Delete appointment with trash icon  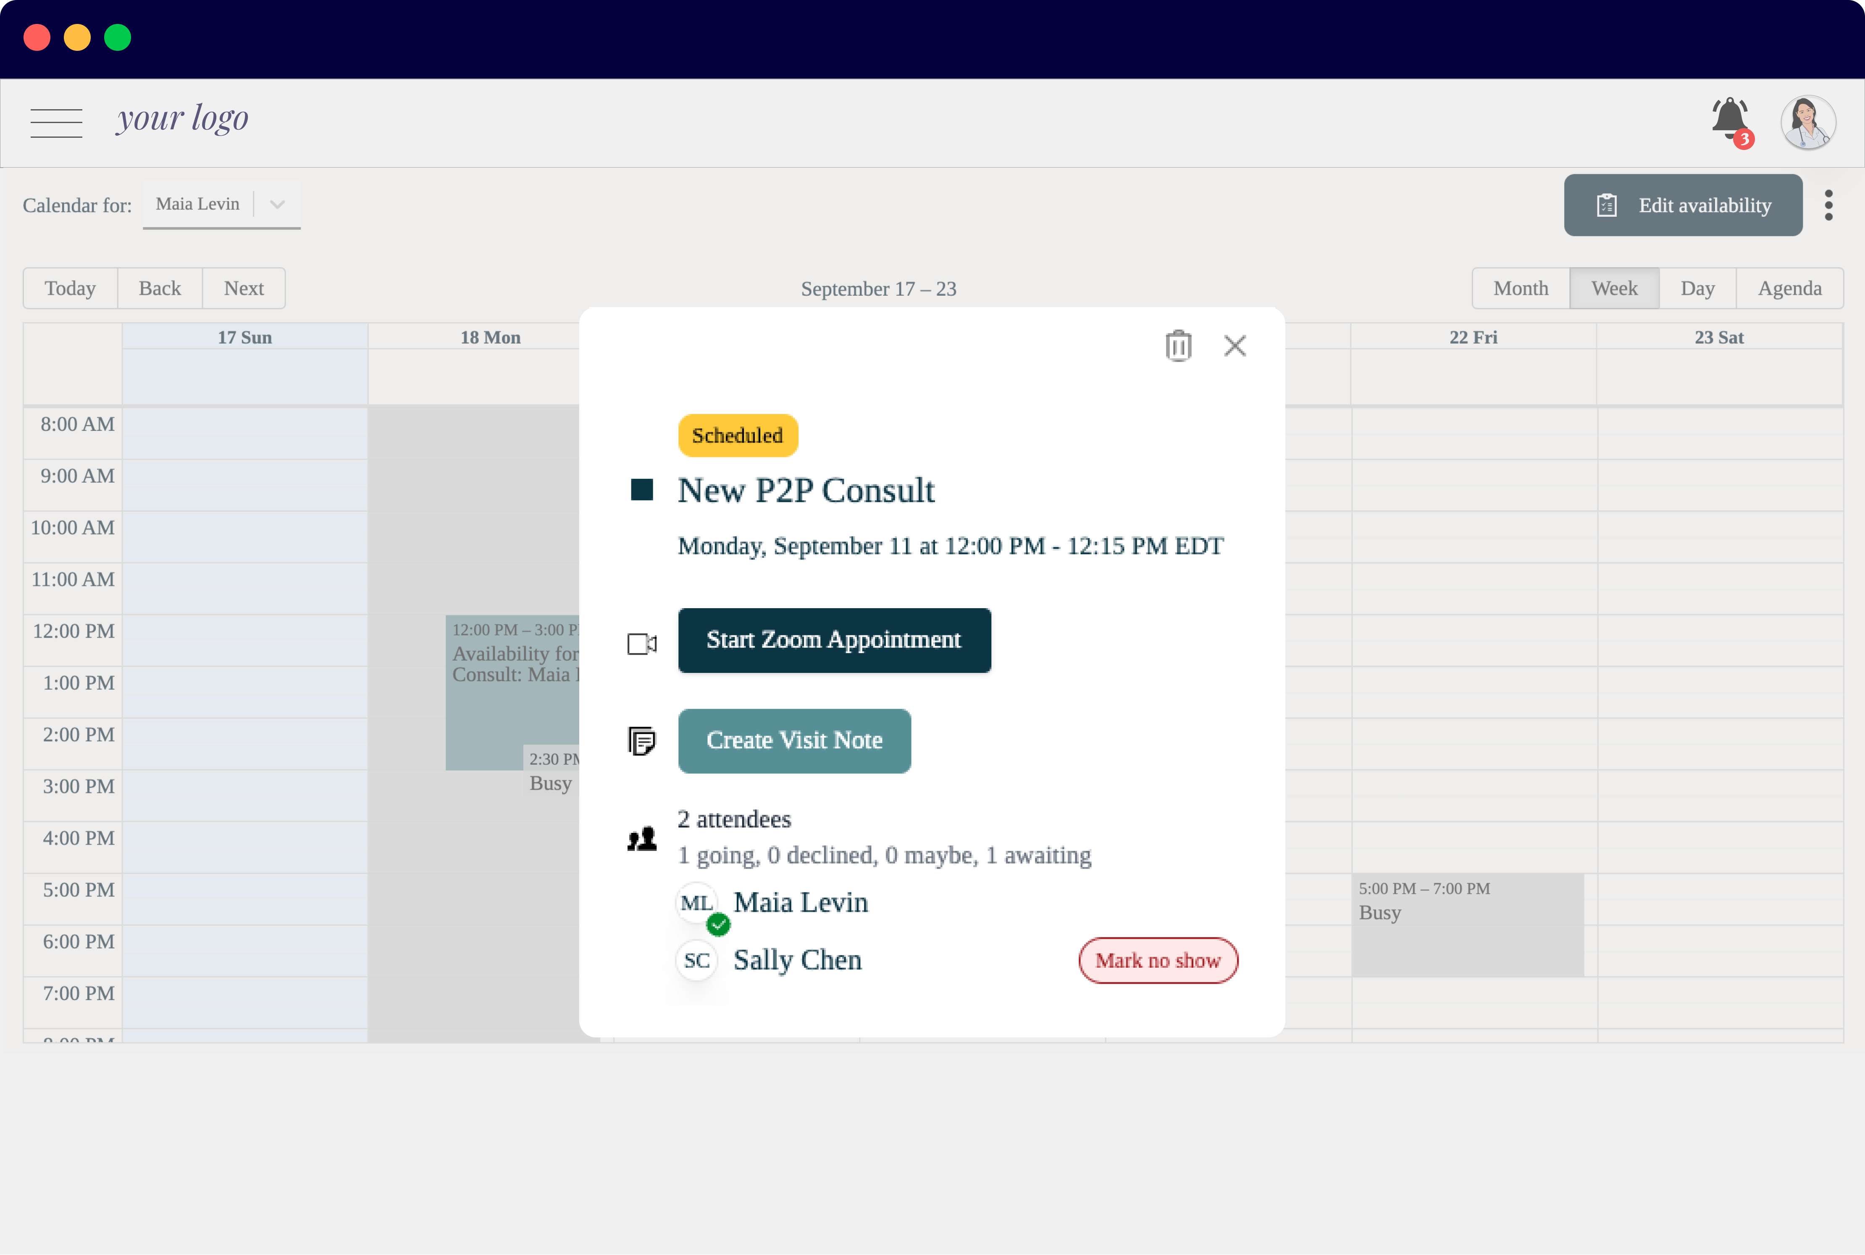(x=1178, y=346)
